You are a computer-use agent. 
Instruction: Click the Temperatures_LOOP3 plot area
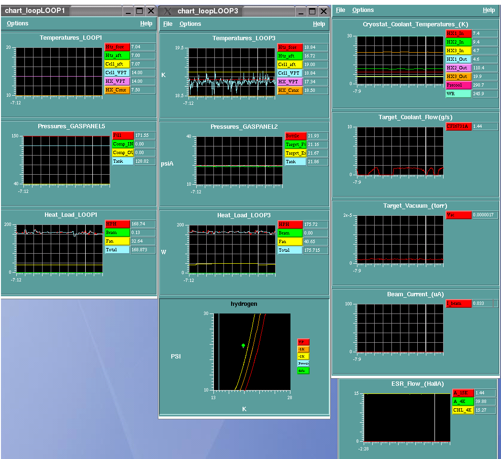click(x=232, y=72)
